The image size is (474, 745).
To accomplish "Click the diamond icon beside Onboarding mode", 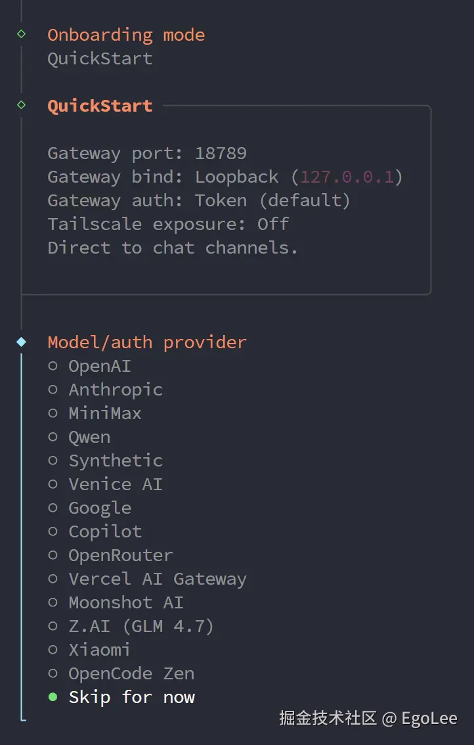I will tap(20, 34).
